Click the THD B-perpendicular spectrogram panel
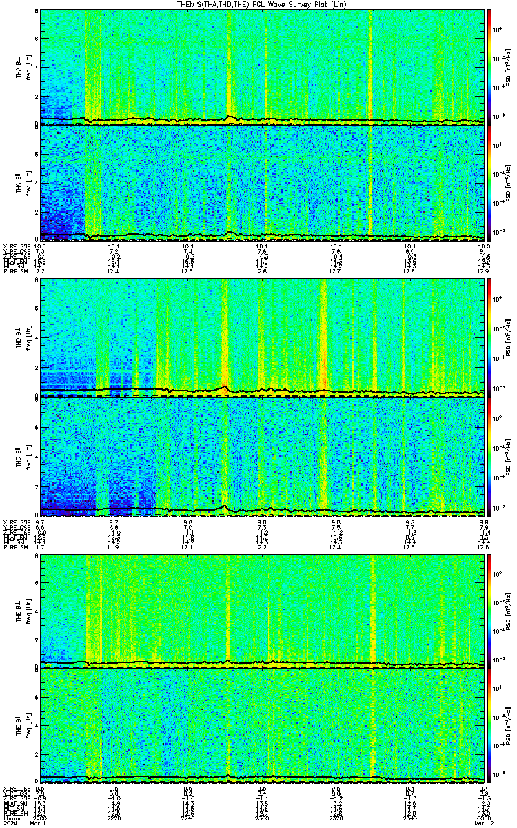 [x=263, y=338]
